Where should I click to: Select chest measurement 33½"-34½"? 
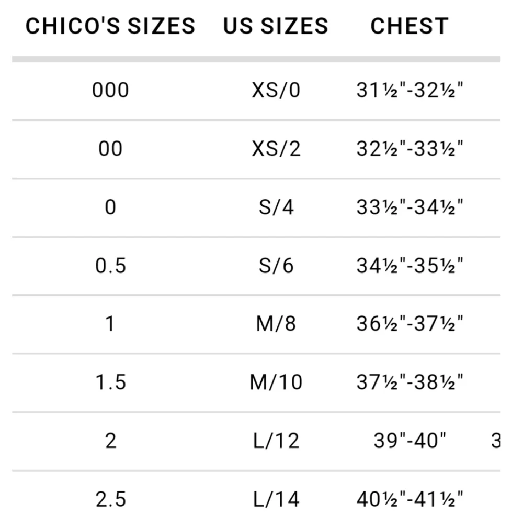coord(410,207)
